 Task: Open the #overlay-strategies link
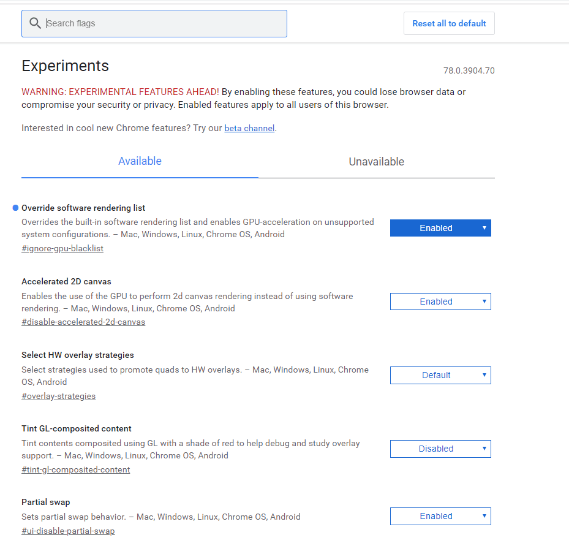(58, 396)
